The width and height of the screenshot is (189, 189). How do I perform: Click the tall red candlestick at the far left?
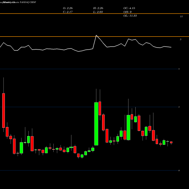pyautogui.click(x=3, y=110)
